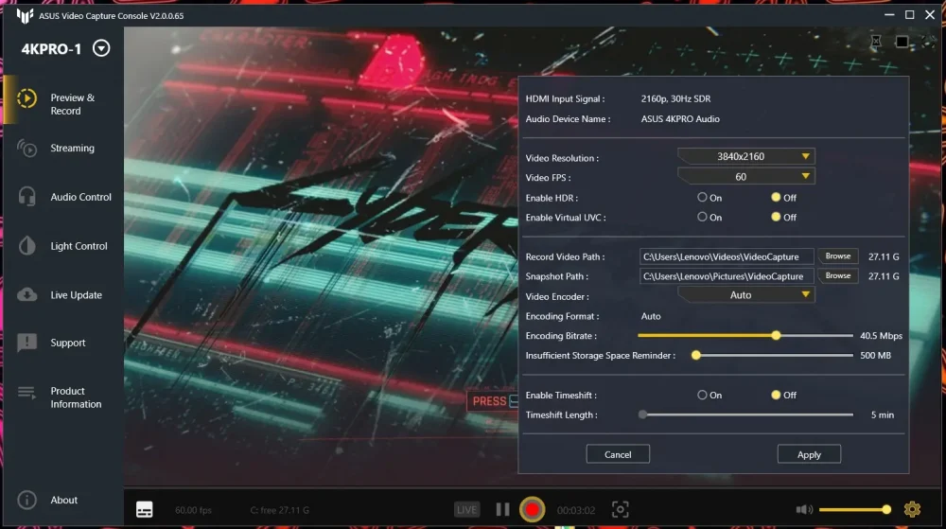Click the ASUS TUF logo in title bar
This screenshot has height=529, width=946.
25,16
